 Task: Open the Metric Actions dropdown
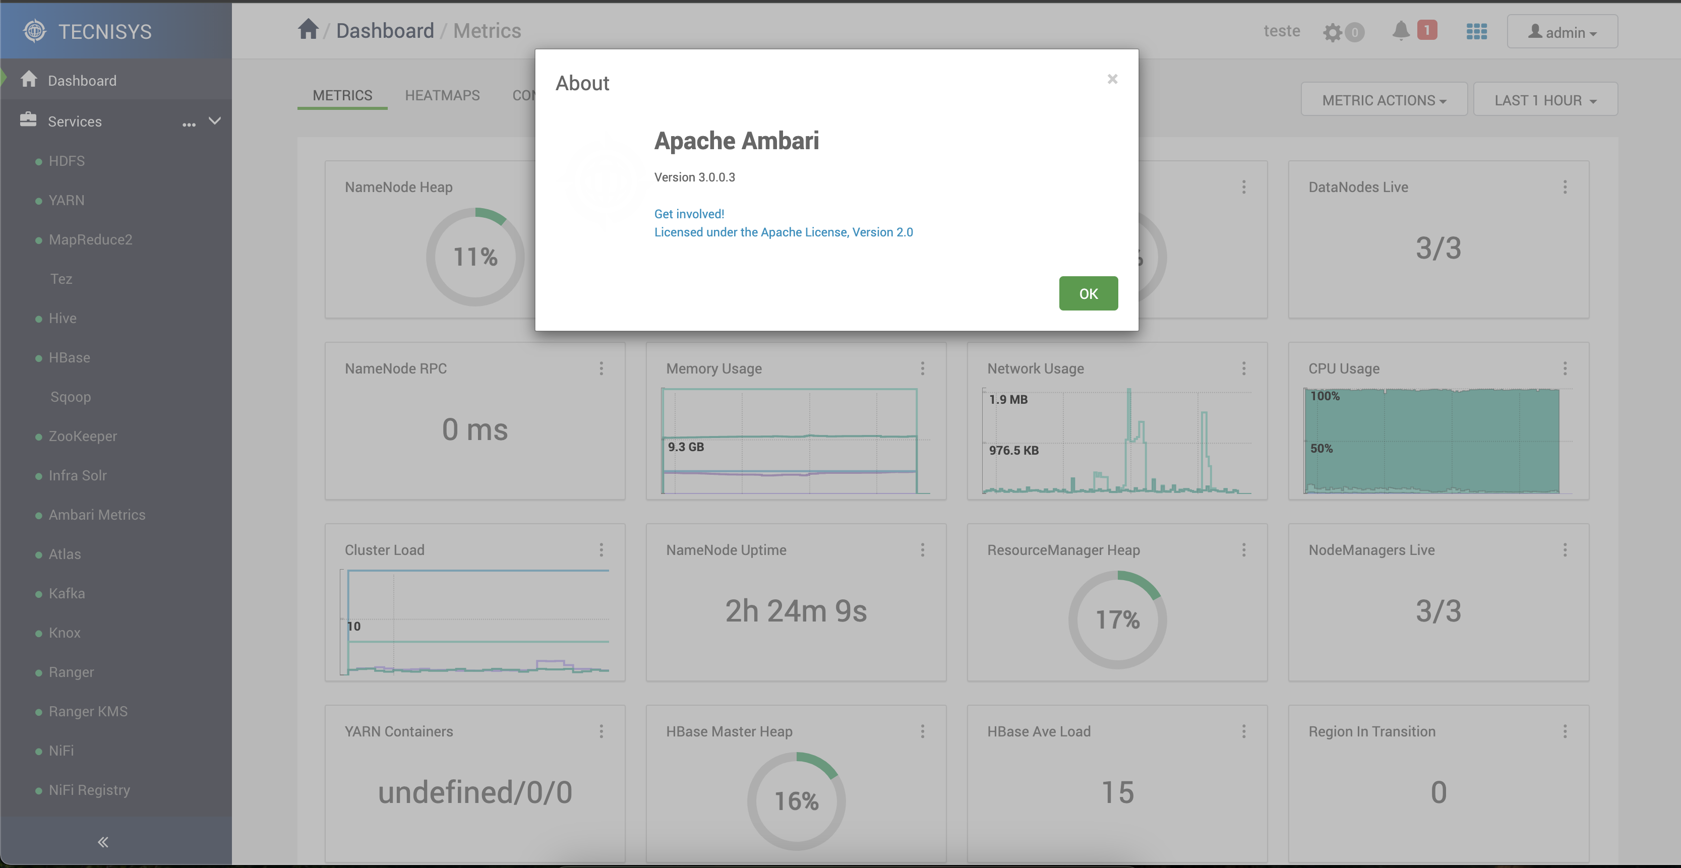click(1384, 99)
